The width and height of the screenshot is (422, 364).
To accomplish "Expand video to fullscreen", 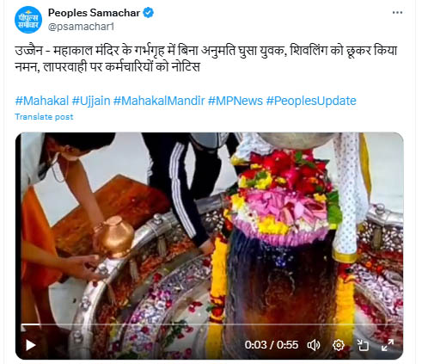I will pos(388,345).
